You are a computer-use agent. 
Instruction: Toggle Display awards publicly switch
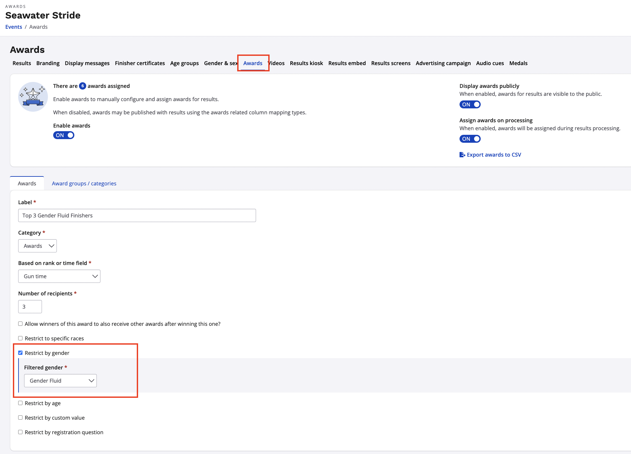click(470, 104)
